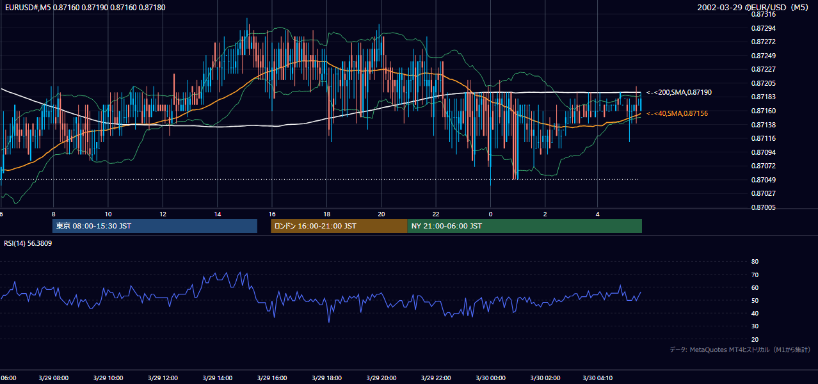Click the 0.87249 price axis label
The width and height of the screenshot is (818, 384).
(763, 56)
